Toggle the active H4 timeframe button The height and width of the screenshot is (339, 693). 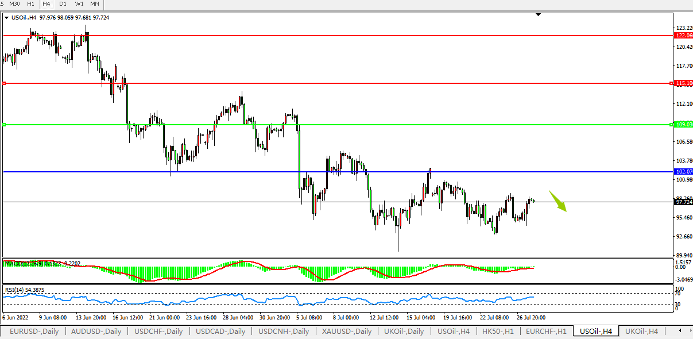(x=47, y=3)
